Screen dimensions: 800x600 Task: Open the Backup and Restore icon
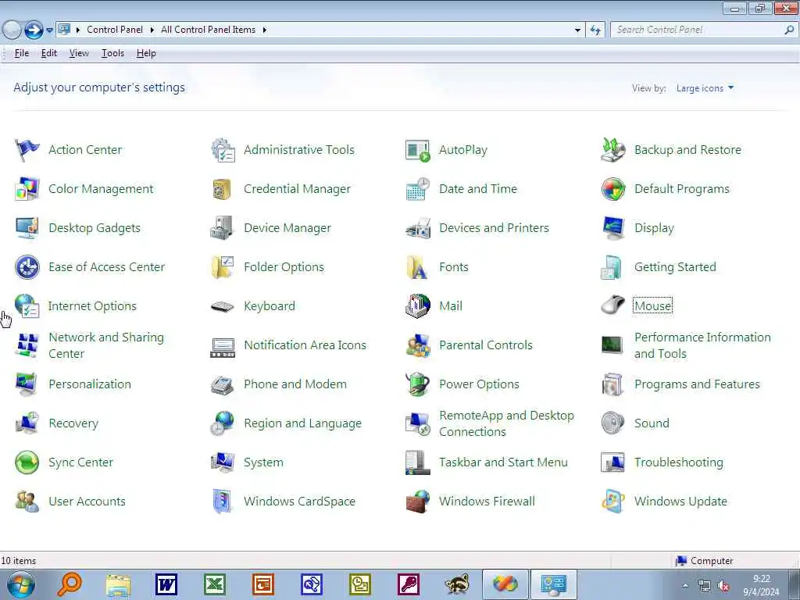click(613, 150)
